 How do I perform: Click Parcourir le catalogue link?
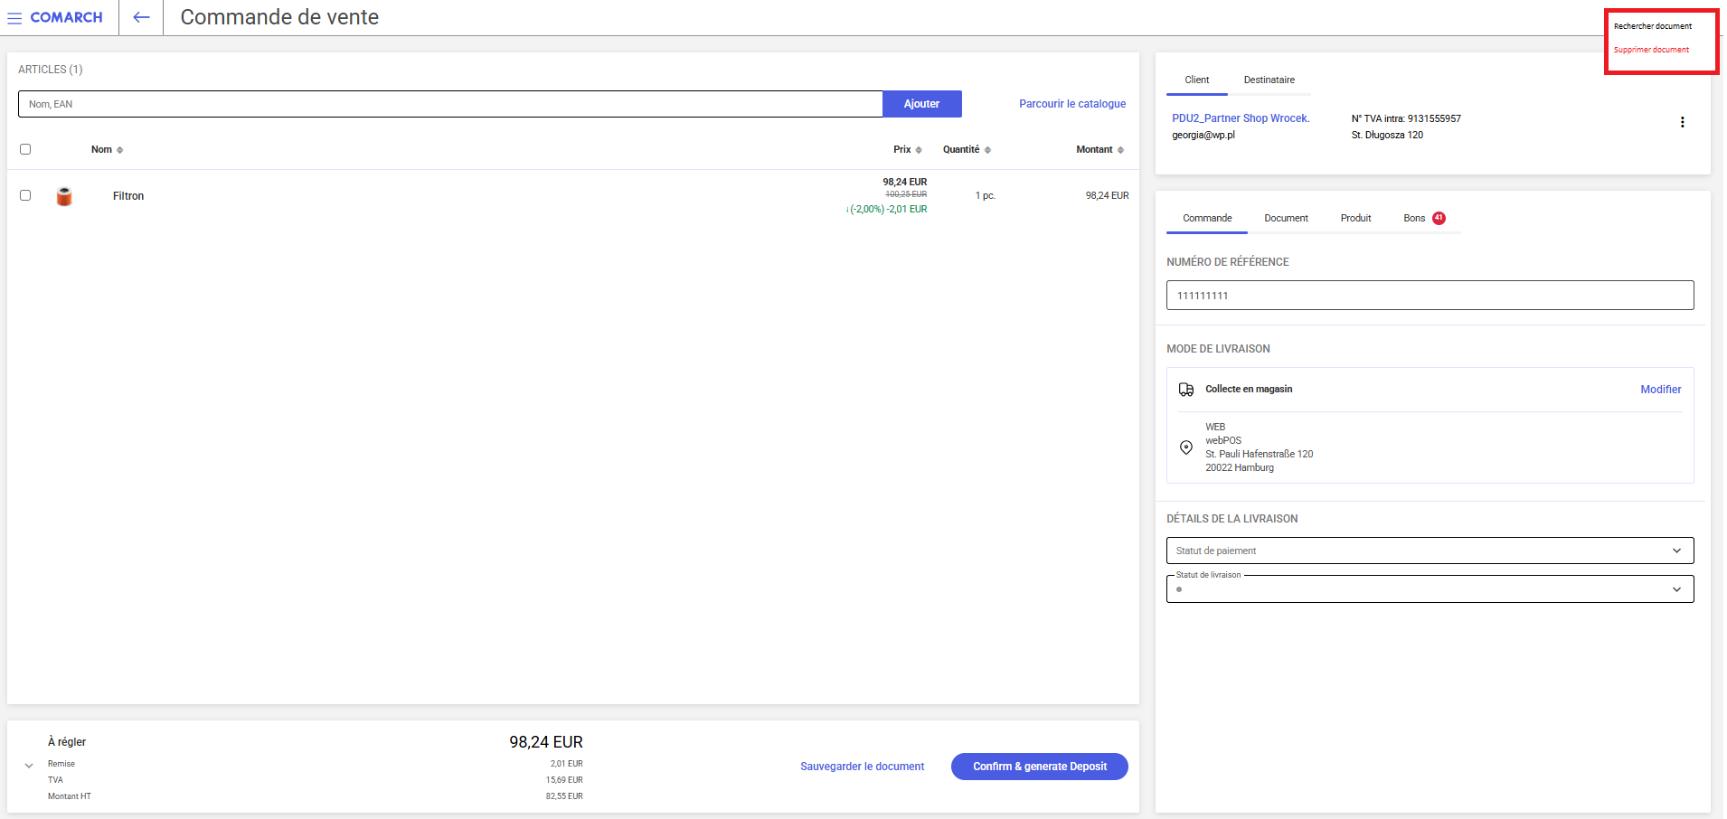click(1072, 104)
